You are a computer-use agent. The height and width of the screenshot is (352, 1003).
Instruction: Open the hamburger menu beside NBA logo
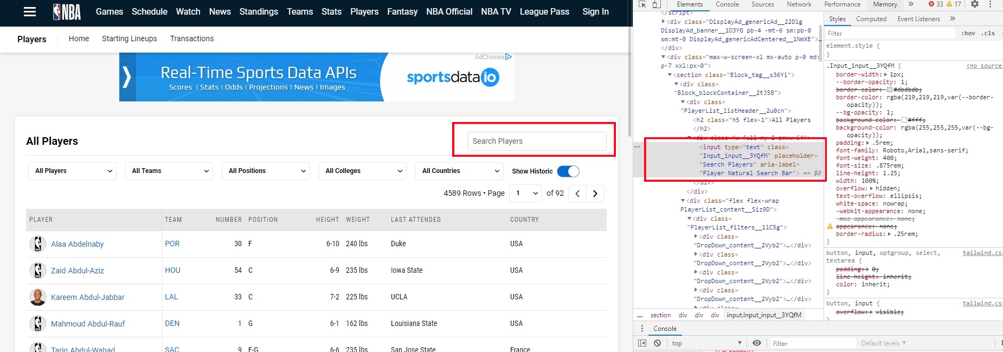30,11
